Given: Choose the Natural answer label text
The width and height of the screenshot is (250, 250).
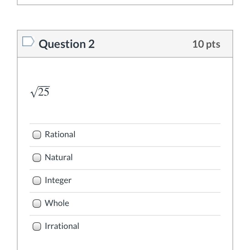Looking at the screenshot, I should 59,157.
